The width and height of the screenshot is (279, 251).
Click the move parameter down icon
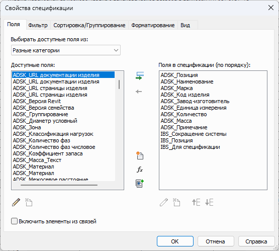209,202
